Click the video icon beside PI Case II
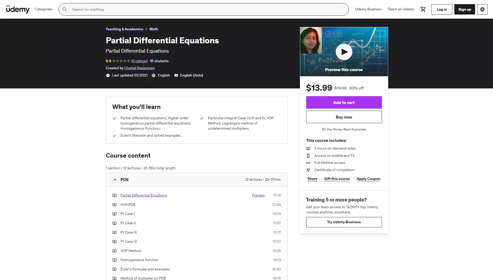 point(114,223)
